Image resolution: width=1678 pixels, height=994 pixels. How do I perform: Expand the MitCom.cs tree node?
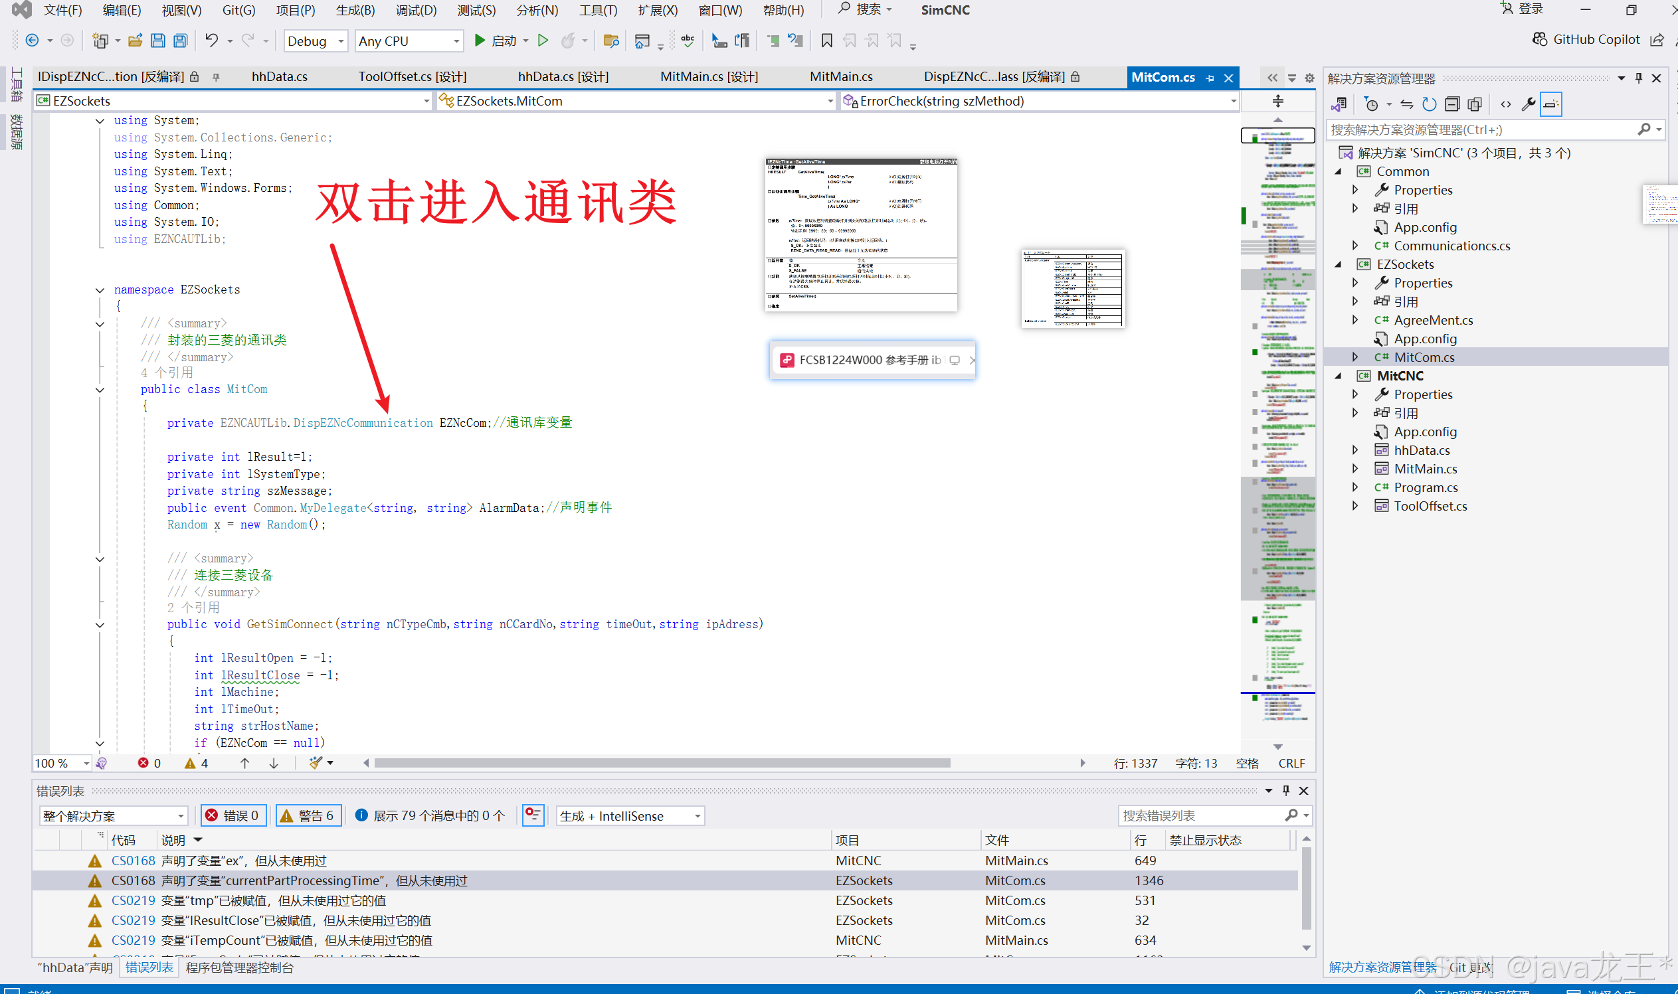click(1354, 357)
